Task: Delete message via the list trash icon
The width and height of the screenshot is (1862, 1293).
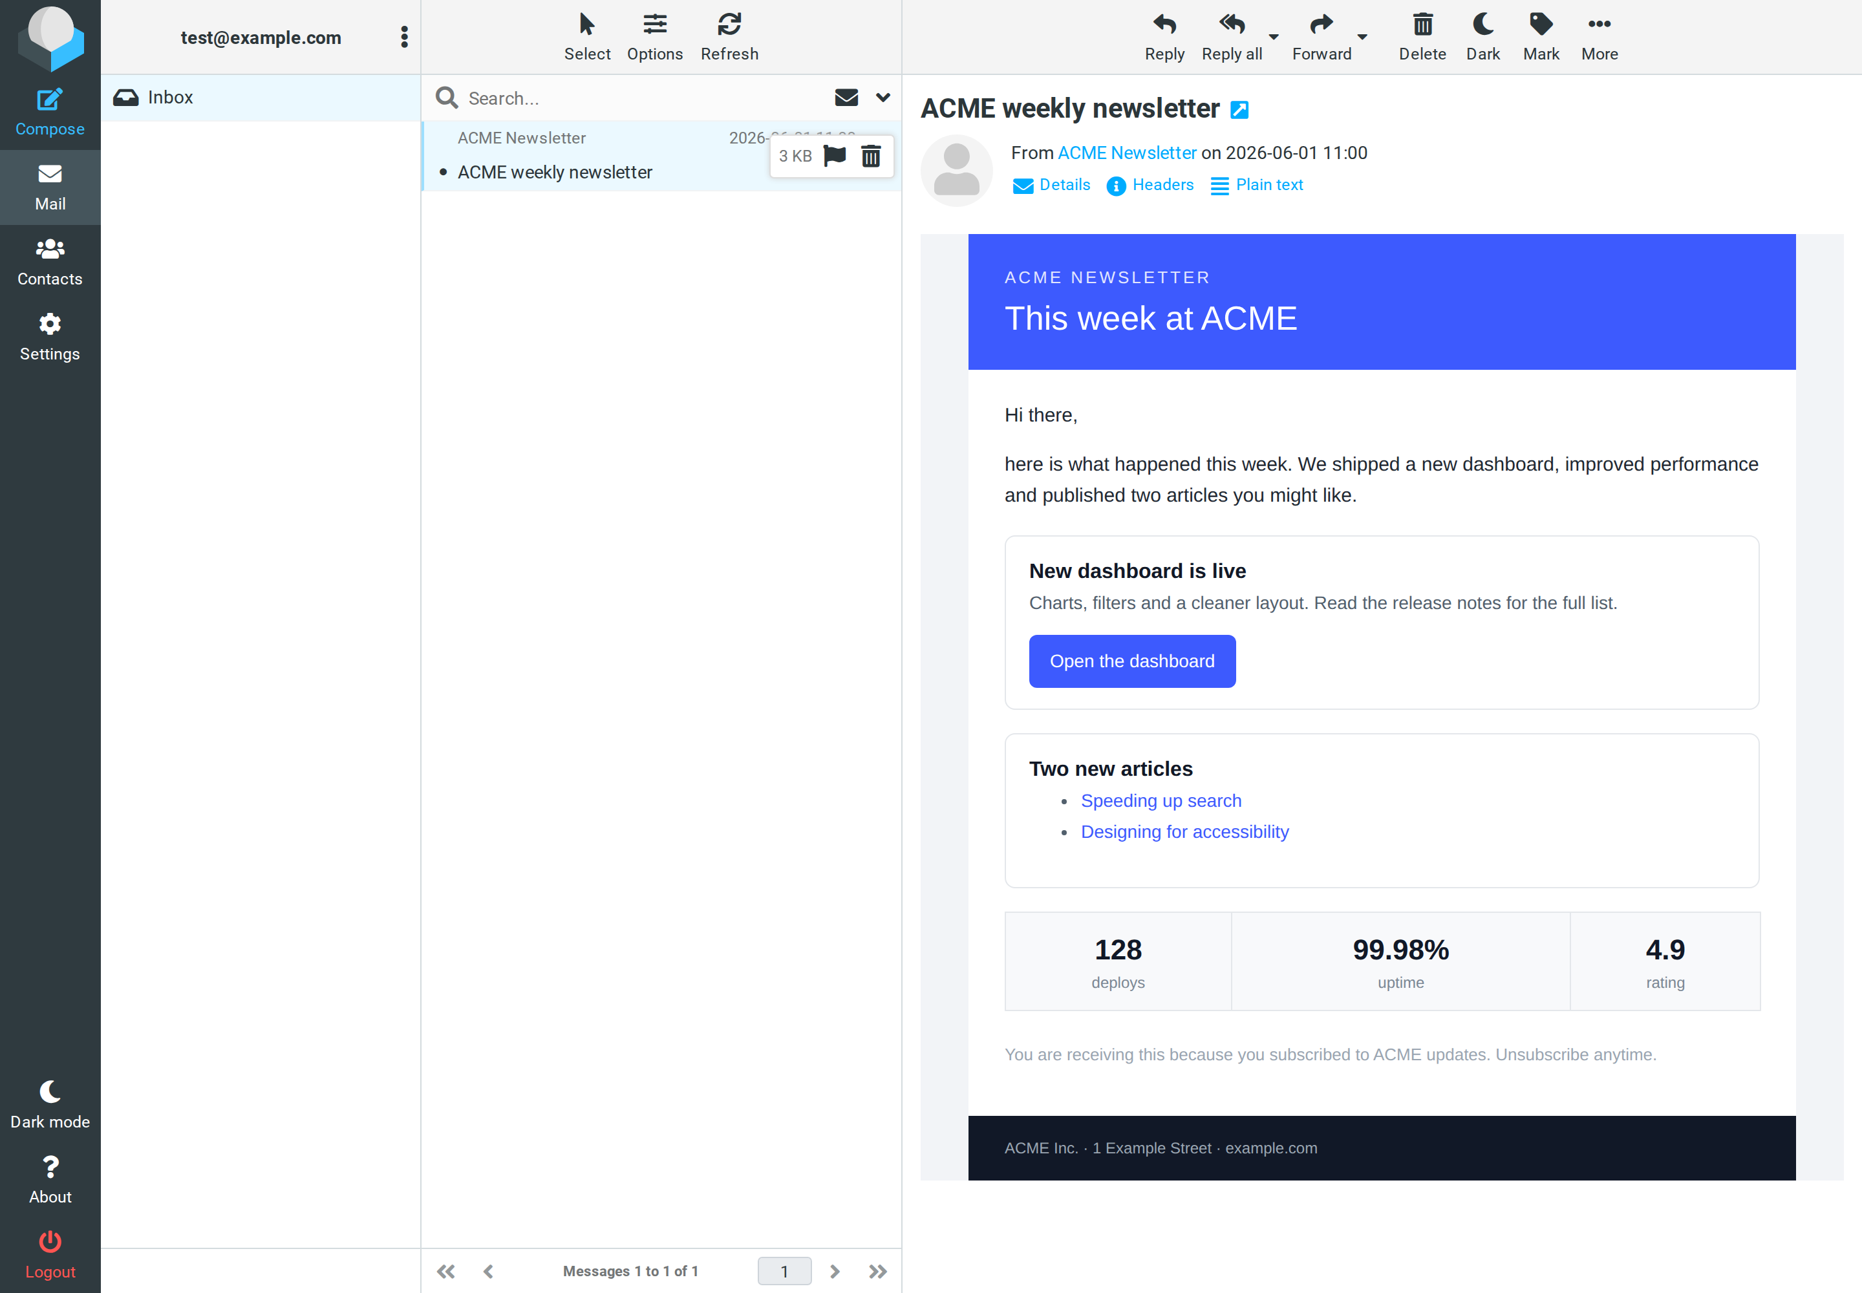Action: tap(870, 156)
